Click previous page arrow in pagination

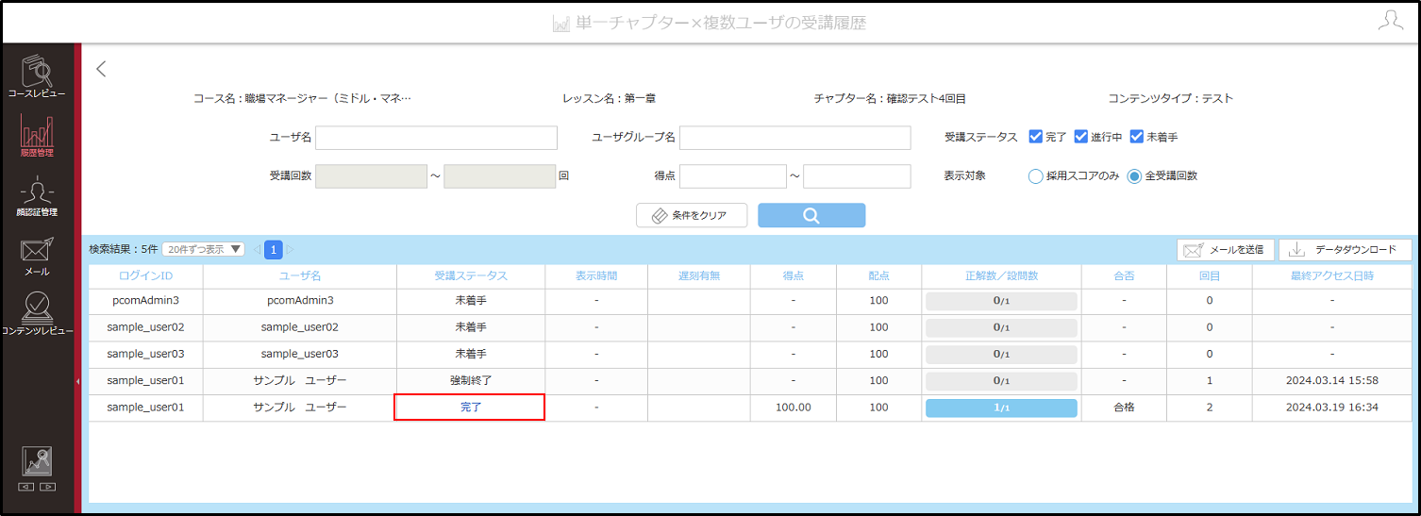[x=257, y=249]
